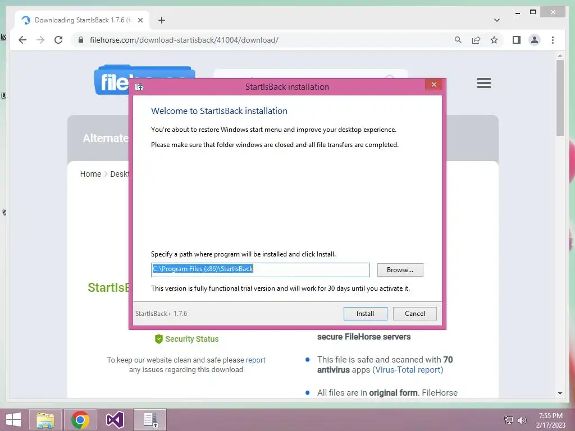Image resolution: width=575 pixels, height=431 pixels.
Task: Open a new Chrome tab
Action: tap(162, 20)
